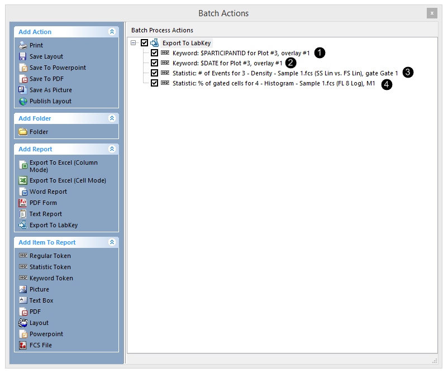Collapse the Add Item To Report panel
The width and height of the screenshot is (448, 373).
pyautogui.click(x=112, y=242)
